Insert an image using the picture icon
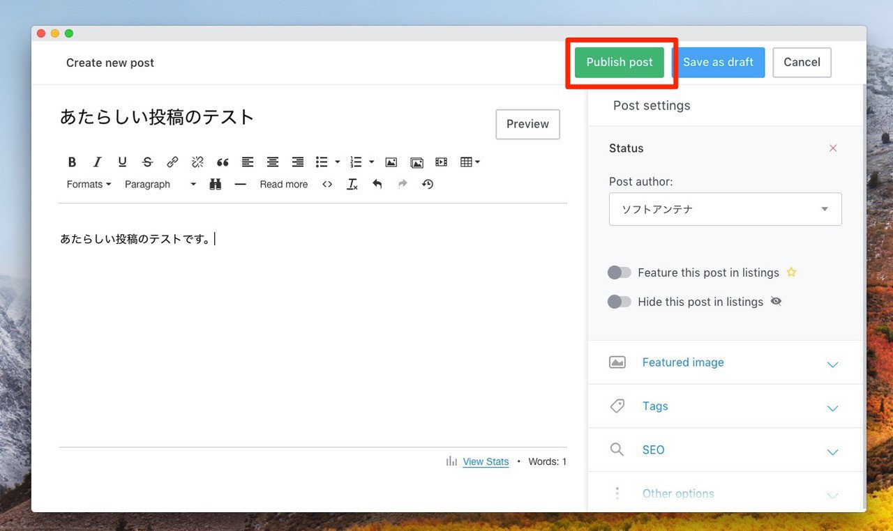 point(391,162)
